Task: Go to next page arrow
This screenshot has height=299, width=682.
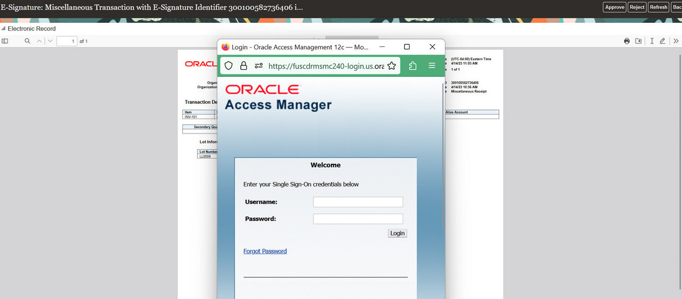Action: (50, 41)
